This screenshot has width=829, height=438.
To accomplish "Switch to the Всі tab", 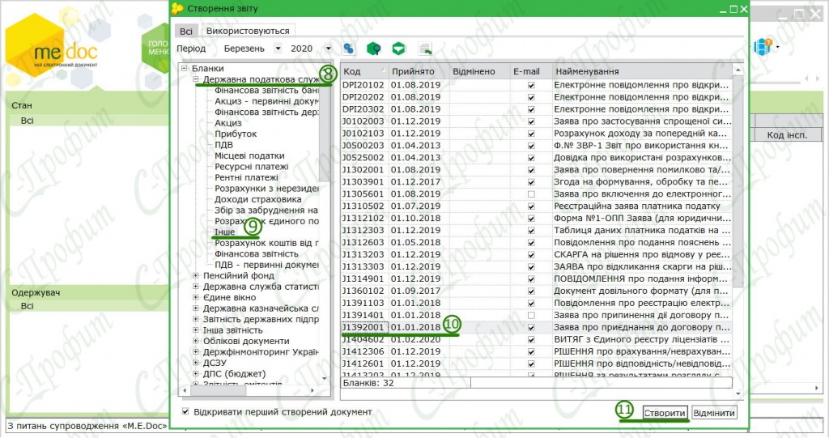I will click(185, 32).
